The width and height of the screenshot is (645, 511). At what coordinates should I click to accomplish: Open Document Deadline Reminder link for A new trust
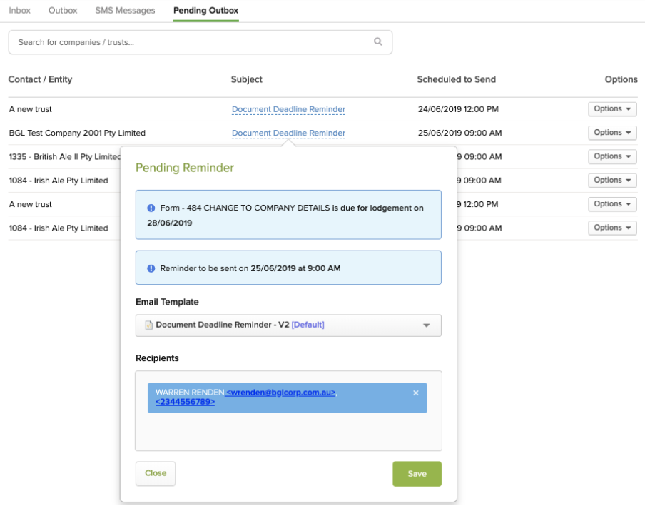coord(288,109)
